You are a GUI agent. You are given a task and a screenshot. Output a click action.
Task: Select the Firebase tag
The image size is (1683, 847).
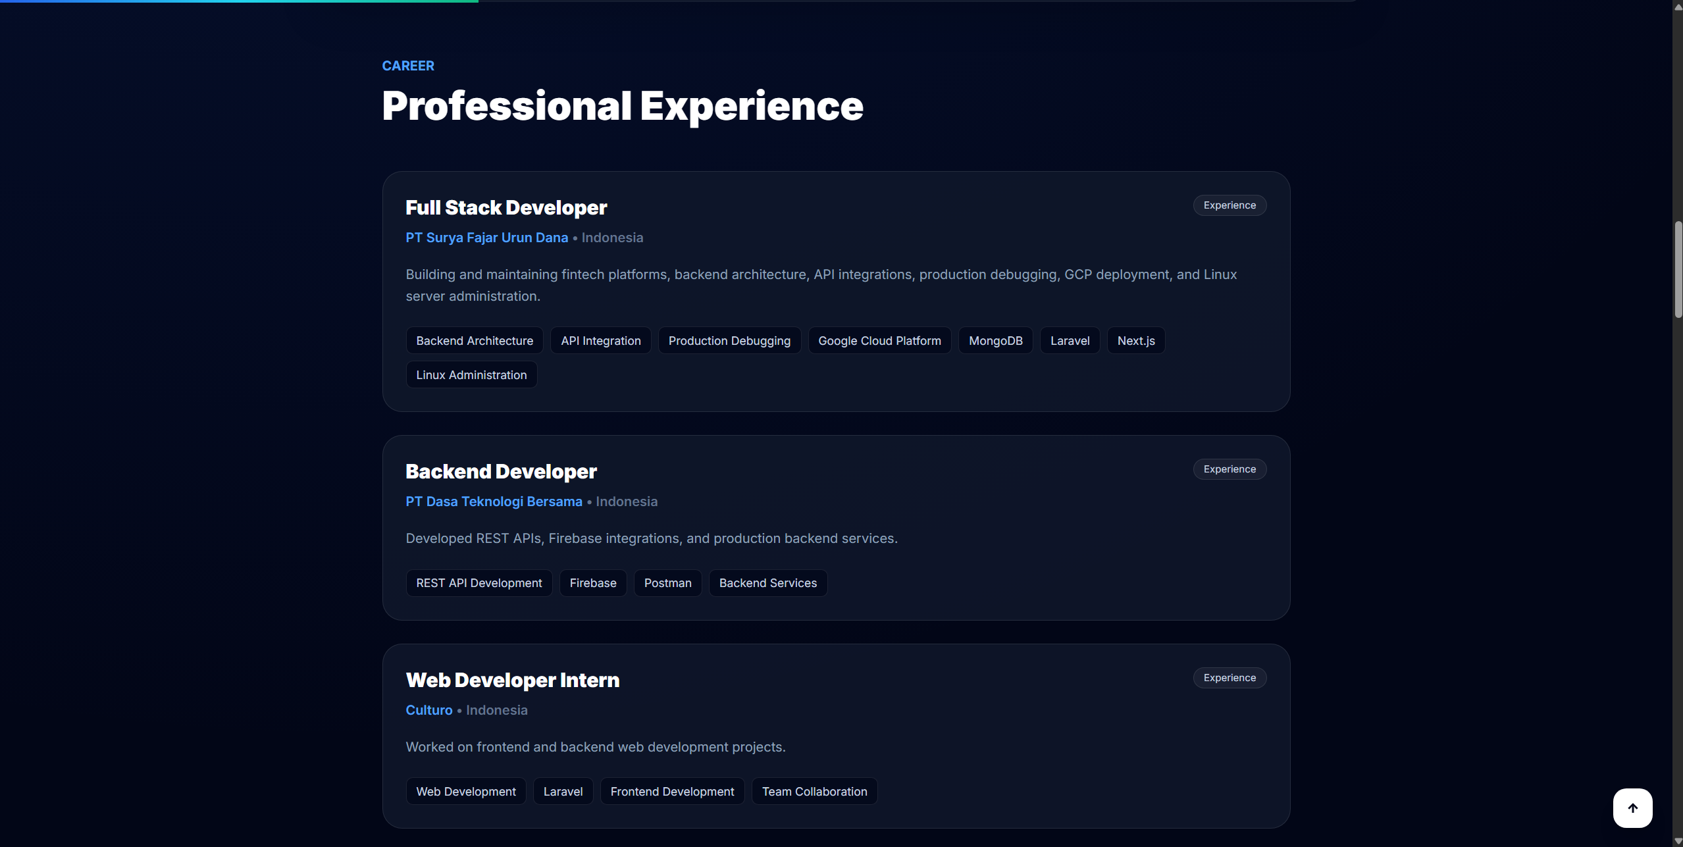[x=593, y=583]
